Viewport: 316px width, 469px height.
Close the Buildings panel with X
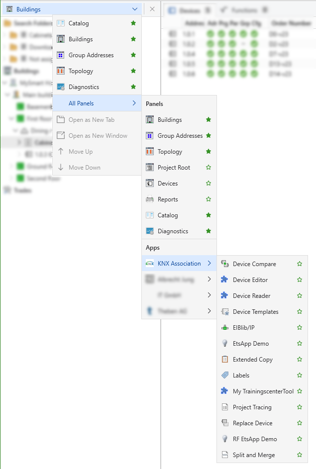click(152, 9)
